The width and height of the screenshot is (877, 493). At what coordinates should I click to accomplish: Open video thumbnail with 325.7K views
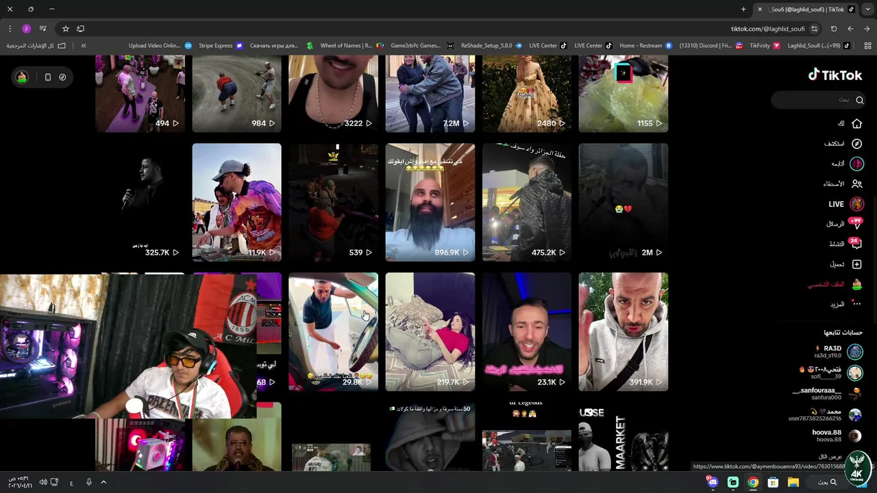coord(140,202)
